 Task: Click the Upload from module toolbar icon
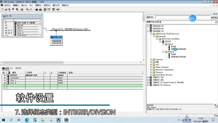click(40, 10)
